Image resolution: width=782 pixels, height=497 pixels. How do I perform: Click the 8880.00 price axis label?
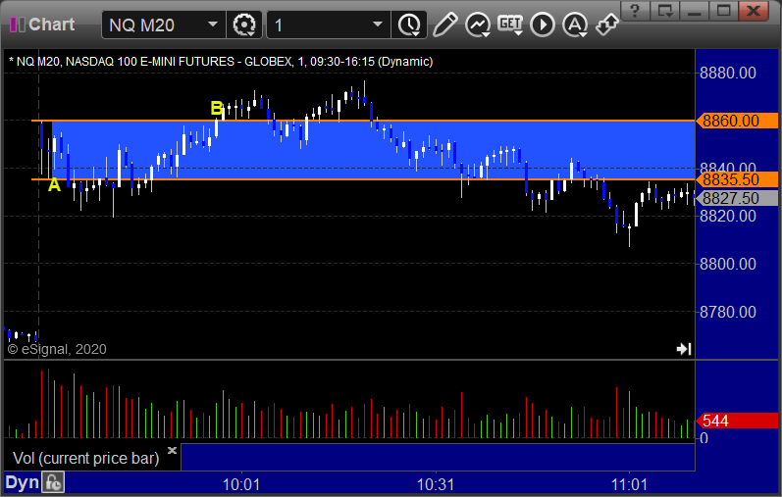728,73
